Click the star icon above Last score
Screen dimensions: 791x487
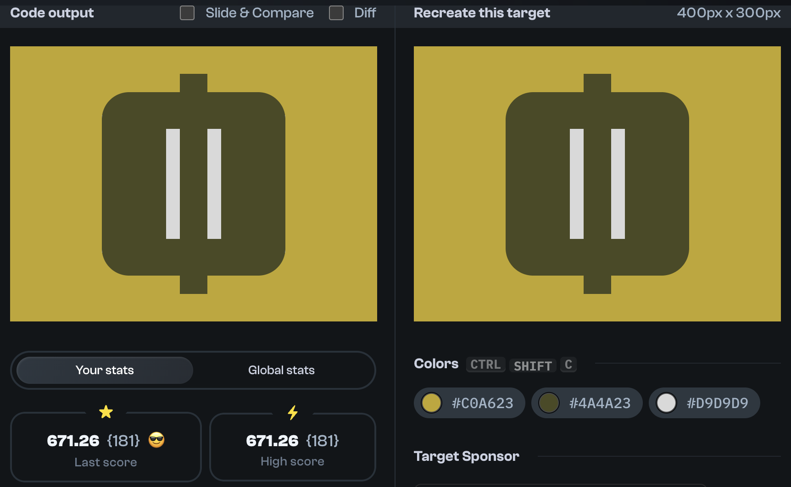point(106,412)
